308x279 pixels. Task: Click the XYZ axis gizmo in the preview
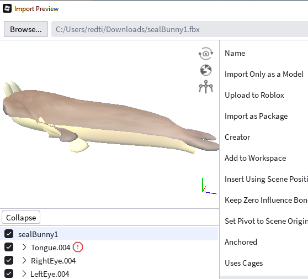click(x=209, y=186)
